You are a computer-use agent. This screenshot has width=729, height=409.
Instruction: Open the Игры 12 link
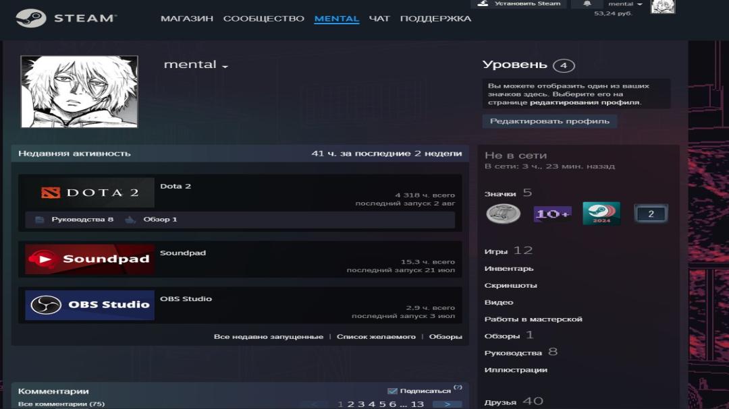[x=509, y=251]
